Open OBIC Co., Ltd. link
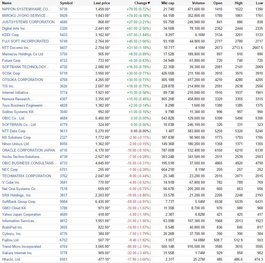 (13, 118)
